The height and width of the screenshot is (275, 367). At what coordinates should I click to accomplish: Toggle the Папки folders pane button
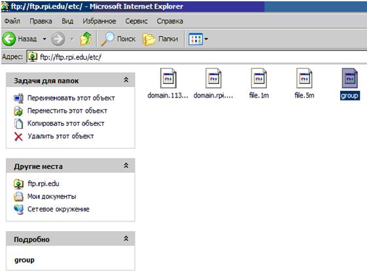160,39
